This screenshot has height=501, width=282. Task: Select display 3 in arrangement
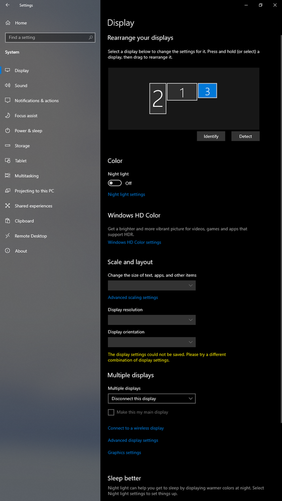(208, 90)
